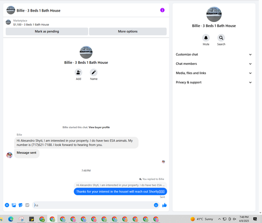Open the volume control in system tray
Image resolution: width=262 pixels, height=223 pixels.
(x=235, y=219)
